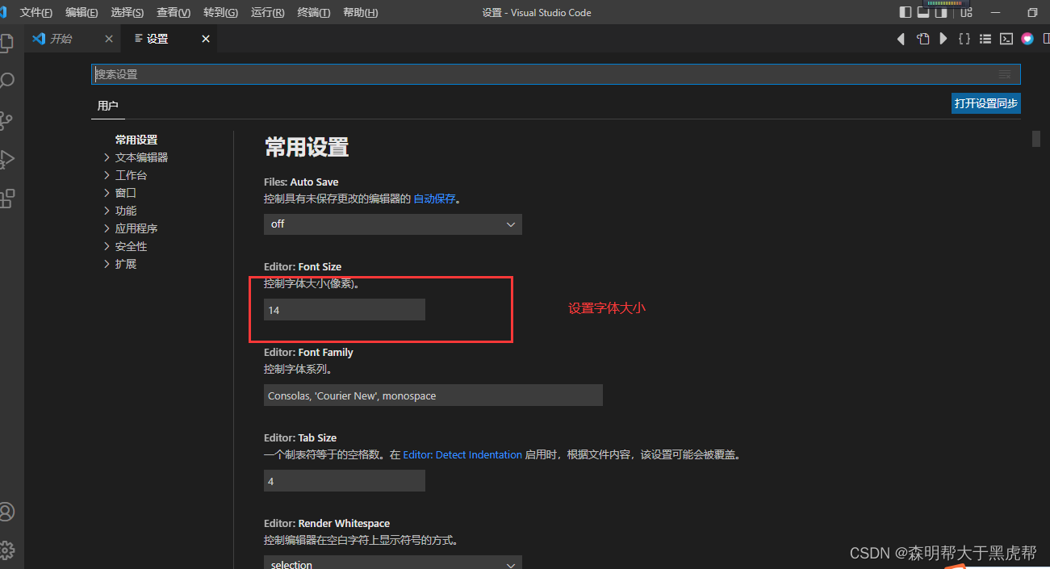
Task: Close the 开始 tab
Action: [x=110, y=39]
